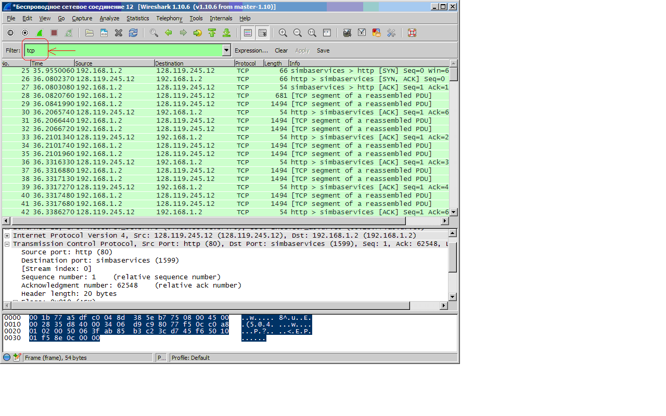Viewport: 666px width, 416px height.
Task: Click packet list vertical scrollbar down arrow
Action: 453,212
